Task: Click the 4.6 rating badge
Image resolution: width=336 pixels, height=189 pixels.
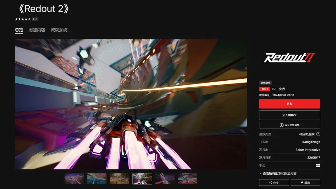Action: tap(35, 19)
